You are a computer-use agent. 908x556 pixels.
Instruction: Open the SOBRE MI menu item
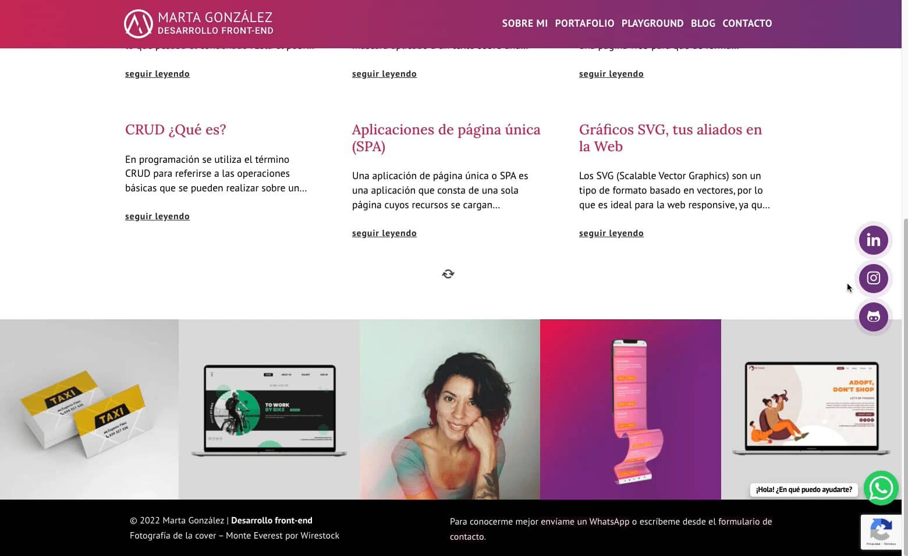[524, 23]
